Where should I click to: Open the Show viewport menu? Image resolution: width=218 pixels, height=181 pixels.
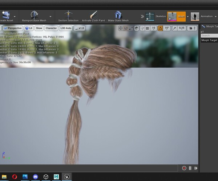click(x=39, y=28)
